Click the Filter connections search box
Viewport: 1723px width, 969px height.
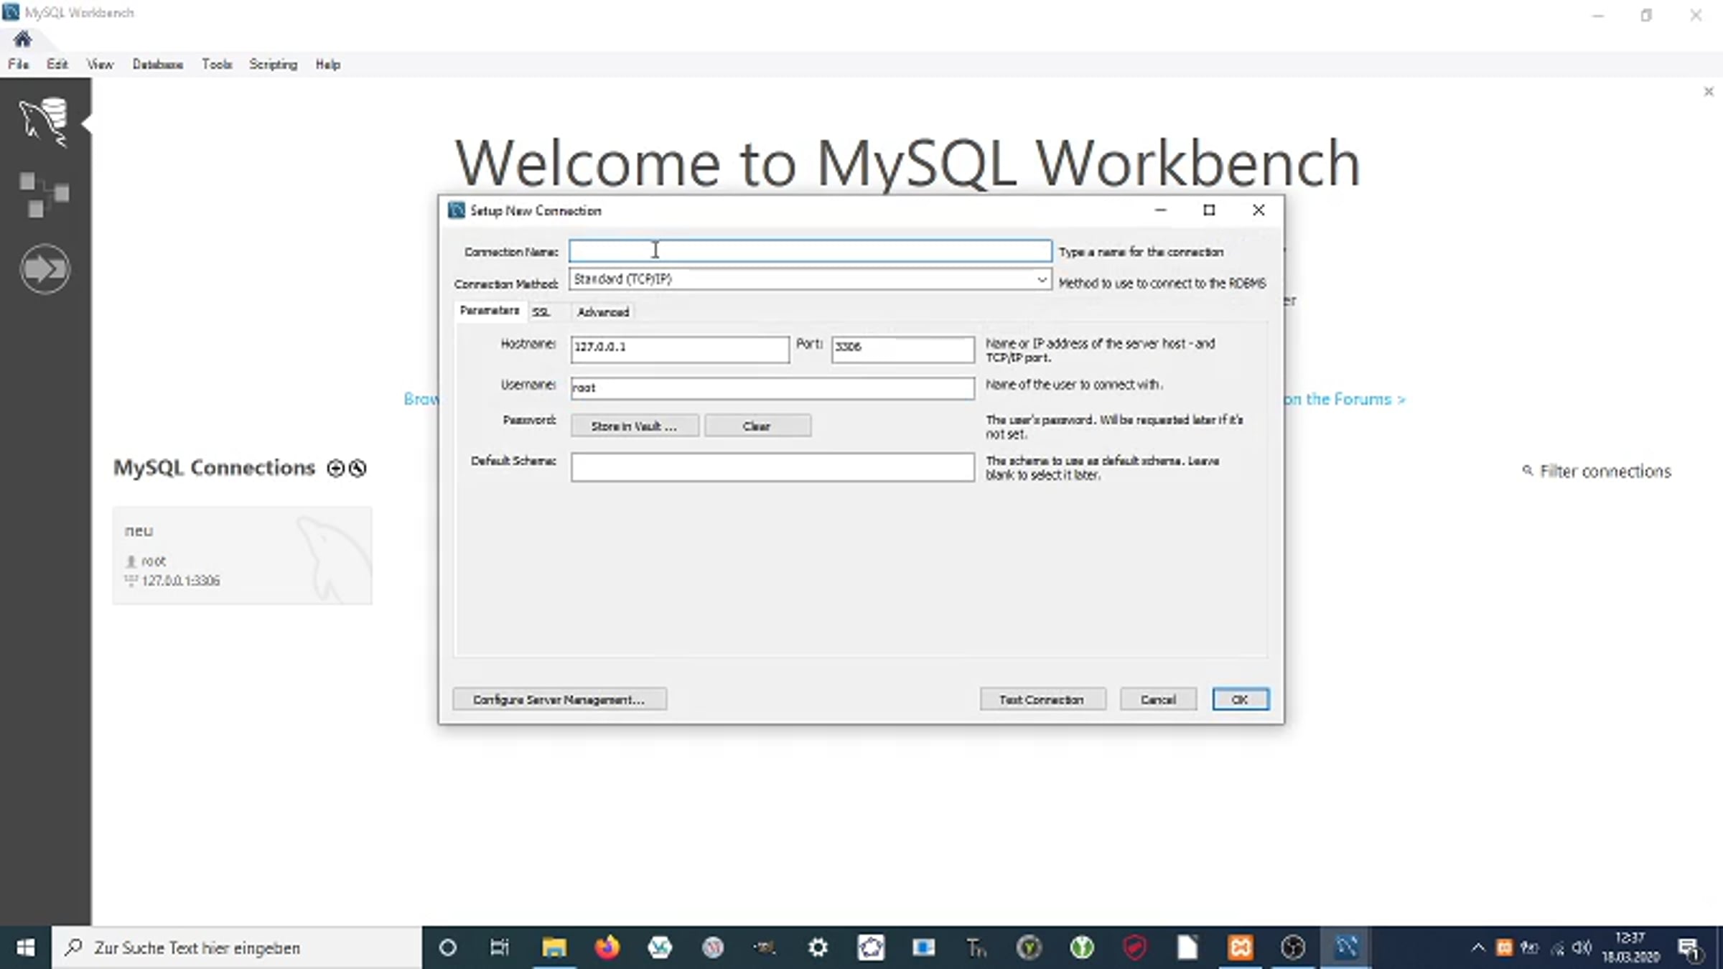[1605, 471]
